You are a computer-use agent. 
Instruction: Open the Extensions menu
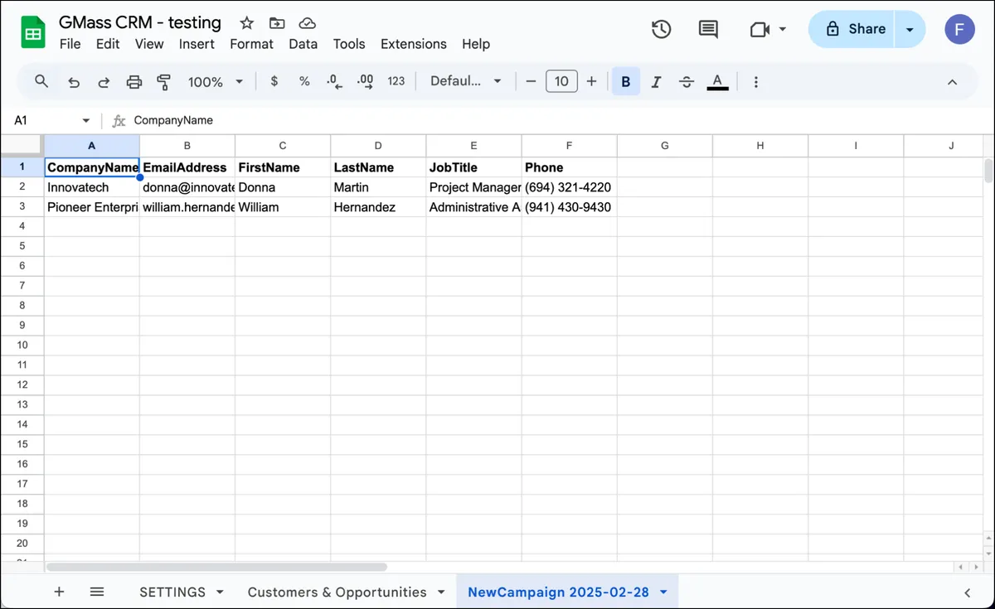(x=414, y=44)
